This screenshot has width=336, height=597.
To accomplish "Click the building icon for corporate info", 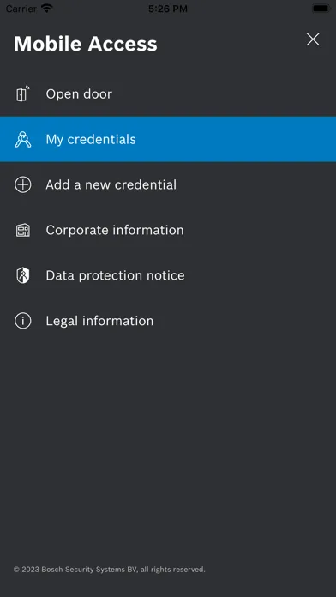I will click(23, 230).
